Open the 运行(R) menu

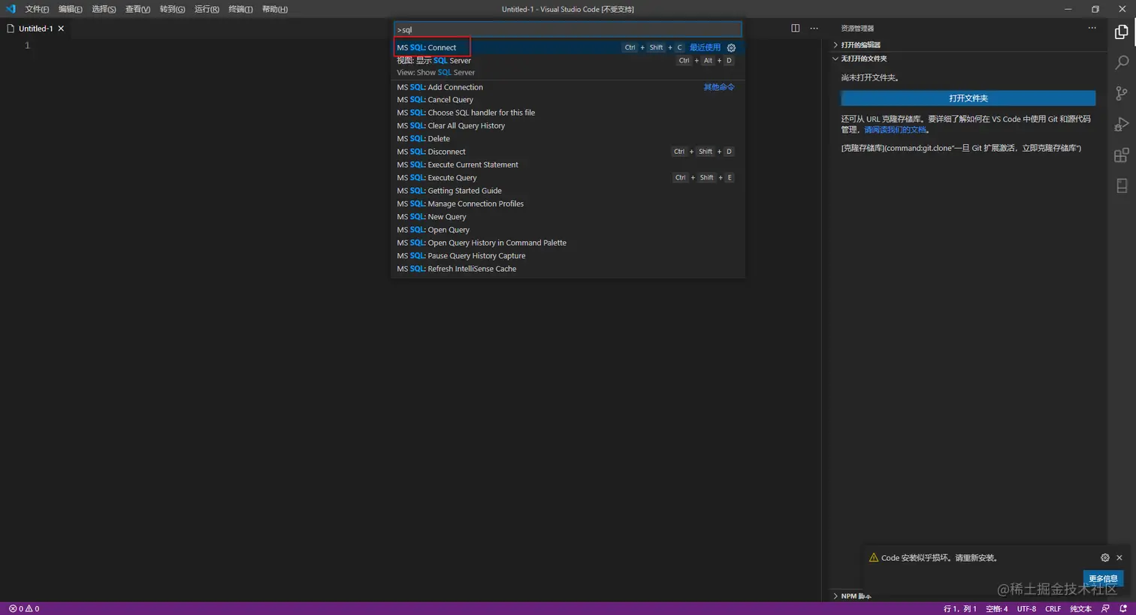[207, 9]
